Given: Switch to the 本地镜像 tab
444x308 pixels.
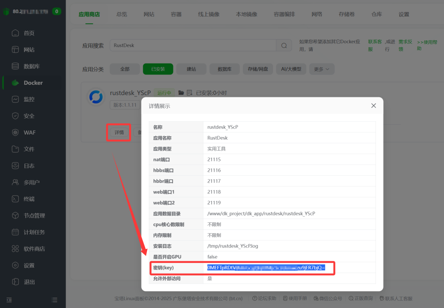Looking at the screenshot, I should coord(246,14).
